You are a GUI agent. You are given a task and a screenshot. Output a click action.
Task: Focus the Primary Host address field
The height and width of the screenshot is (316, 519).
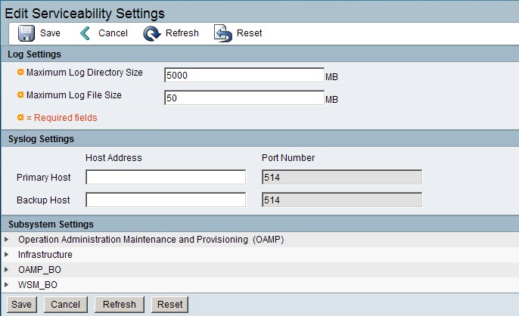(x=166, y=178)
